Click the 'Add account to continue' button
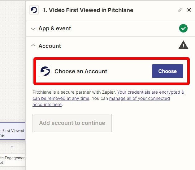The image size is (195, 170). tap(72, 123)
